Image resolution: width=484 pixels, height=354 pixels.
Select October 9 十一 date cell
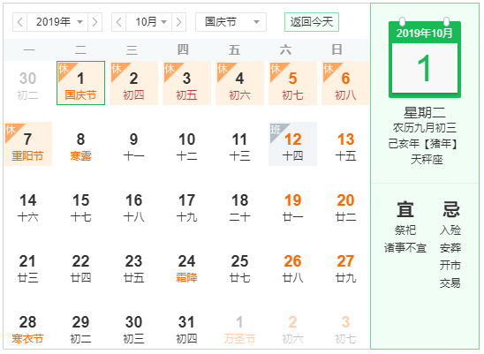pos(133,144)
